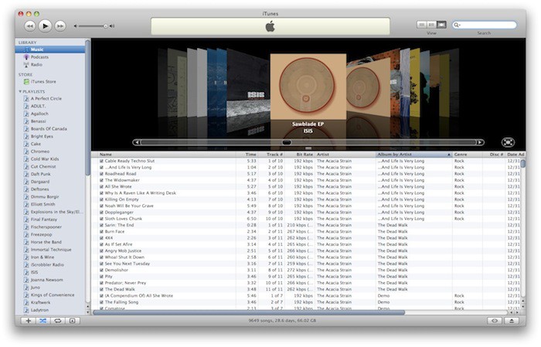Screen dimensions: 541x347
Task: Sort by Genre column
Action: (x=467, y=155)
